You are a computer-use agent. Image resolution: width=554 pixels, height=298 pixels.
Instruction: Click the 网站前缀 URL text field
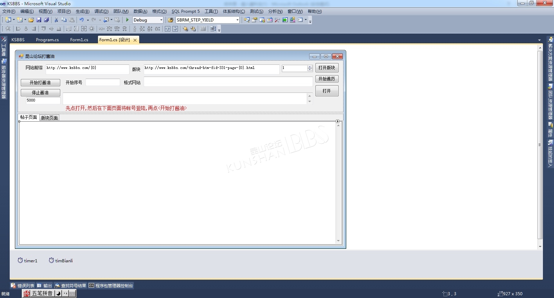click(87, 69)
